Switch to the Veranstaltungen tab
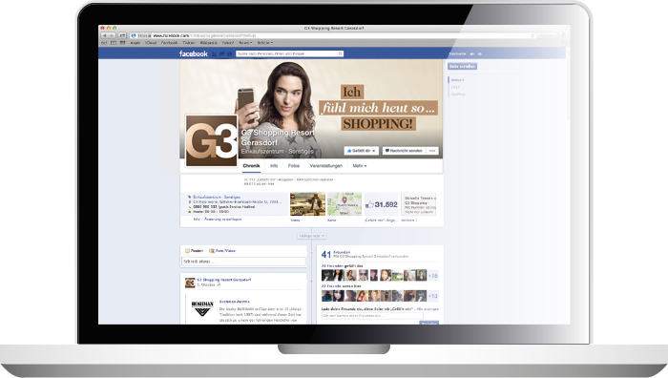Image resolution: width=668 pixels, height=378 pixels. pyautogui.click(x=326, y=166)
